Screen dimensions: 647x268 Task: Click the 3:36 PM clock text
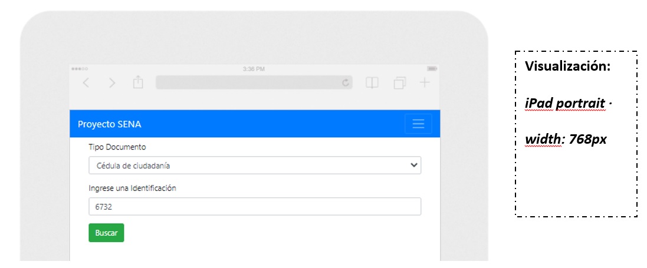(x=254, y=68)
